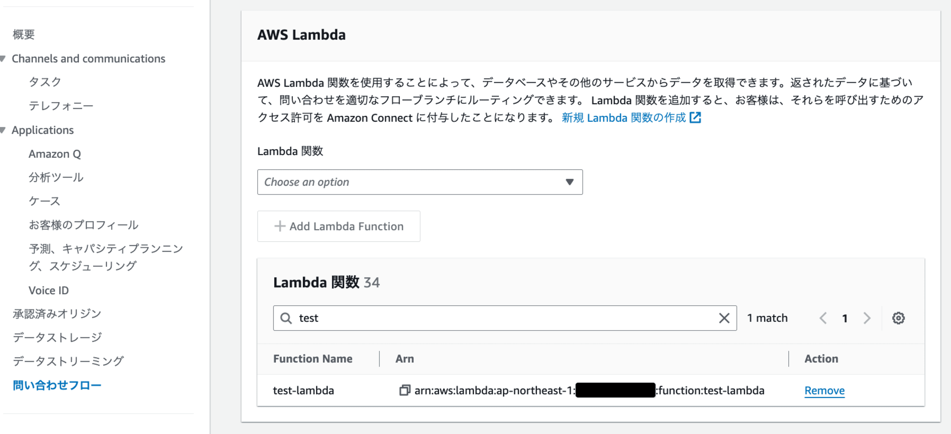Open 承認済みオリジン in the sidebar
The height and width of the screenshot is (434, 951).
[x=57, y=314]
